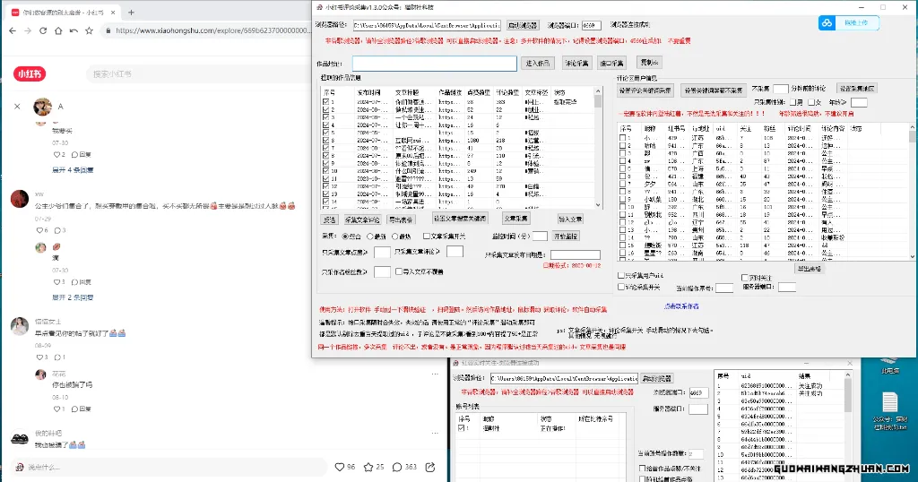The image size is (918, 482).
Task: Click the 说点什么 comment input
Action: point(169,467)
